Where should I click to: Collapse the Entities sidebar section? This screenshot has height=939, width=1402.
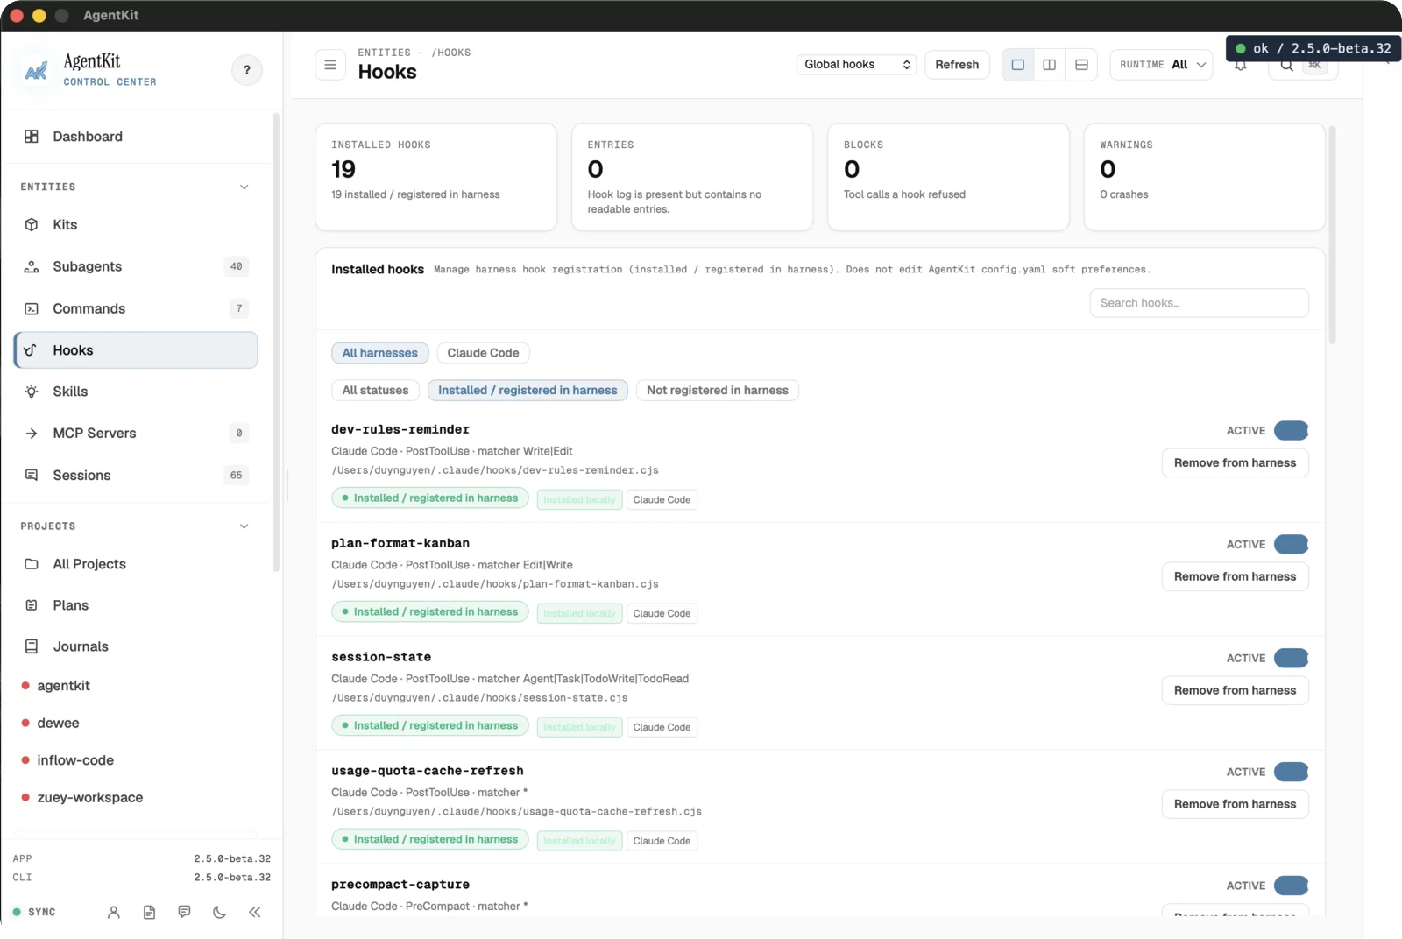pyautogui.click(x=244, y=187)
